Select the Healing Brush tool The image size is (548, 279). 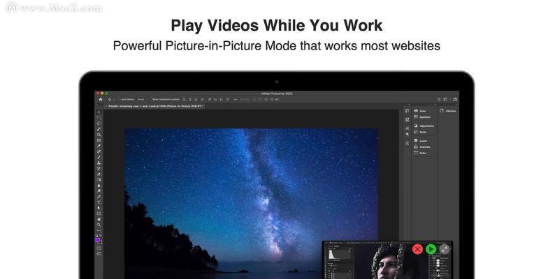tap(99, 151)
